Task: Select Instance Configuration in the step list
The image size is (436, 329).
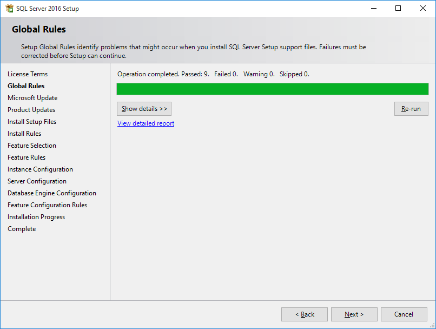Action: coord(40,169)
